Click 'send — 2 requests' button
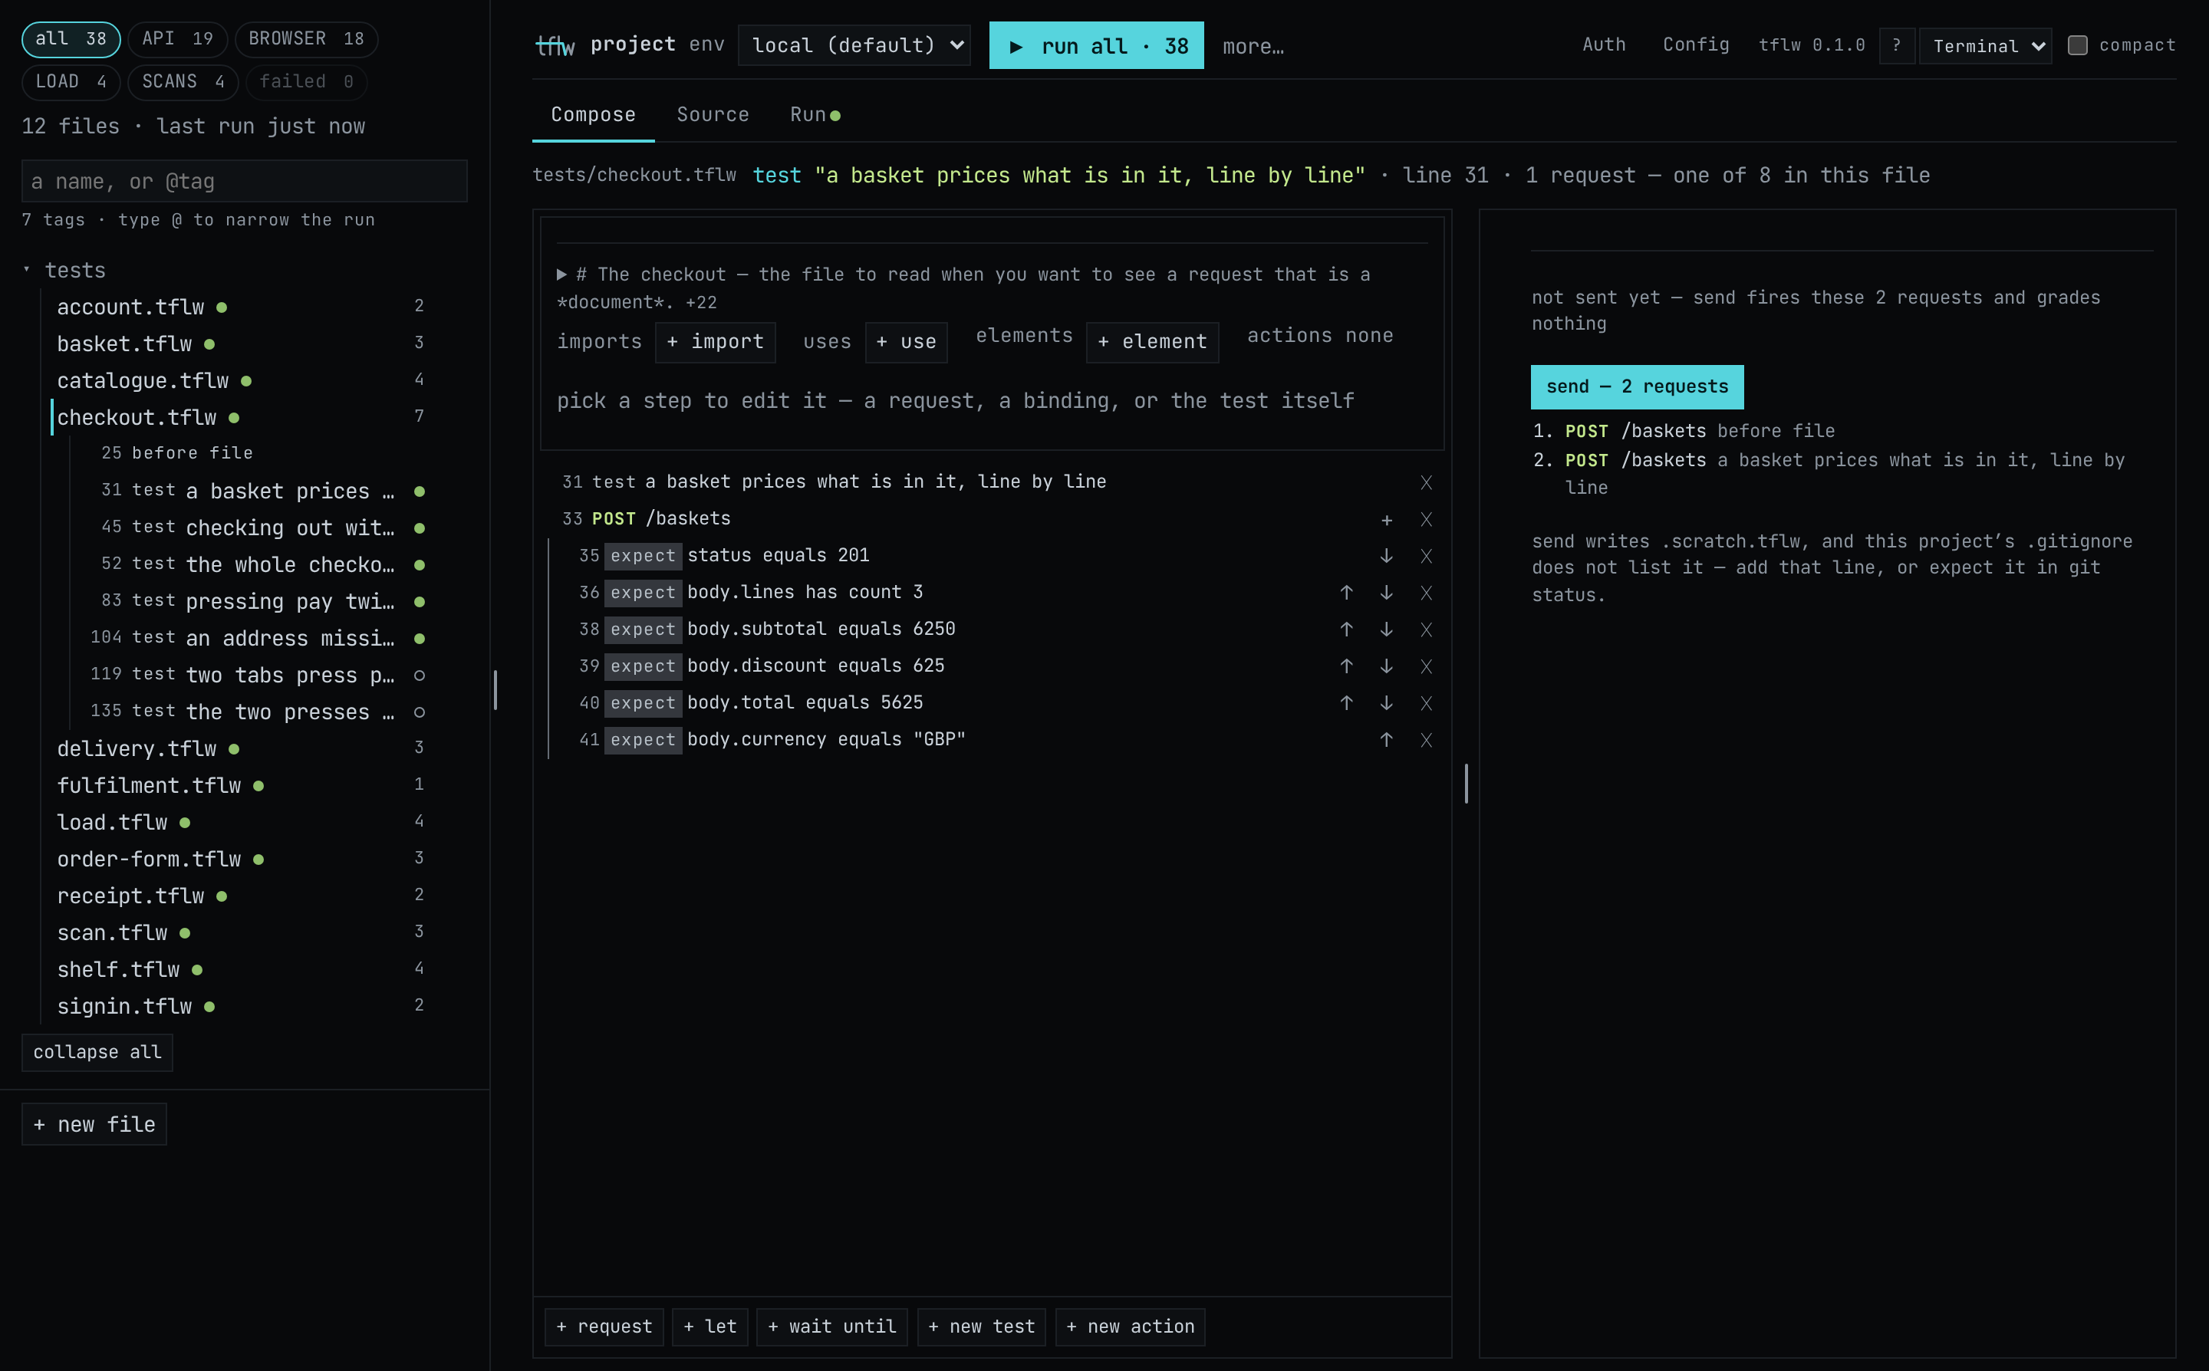The width and height of the screenshot is (2209, 1371). [x=1636, y=387]
